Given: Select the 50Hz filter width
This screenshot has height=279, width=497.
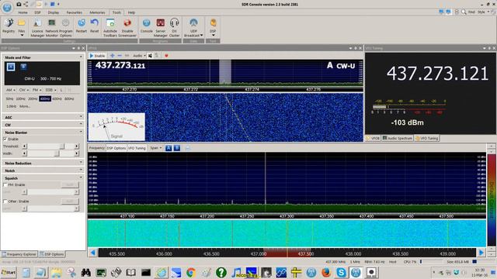Looking at the screenshot, I should click(9, 99).
